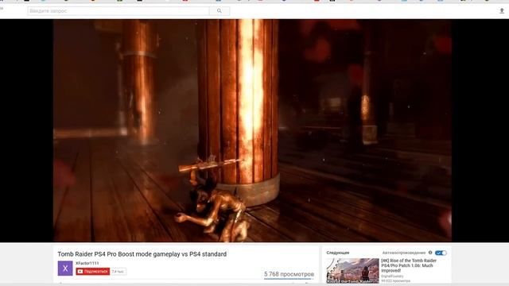Open the XFactor1111 channel name link
The height and width of the screenshot is (286, 509).
pyautogui.click(x=87, y=263)
